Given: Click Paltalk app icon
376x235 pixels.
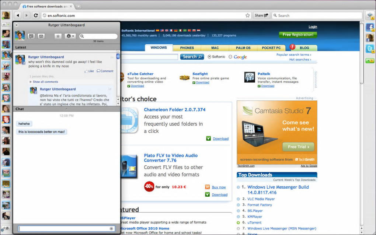Looking at the screenshot, I should 250,77.
